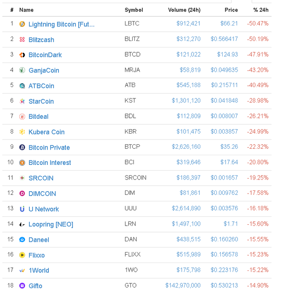The height and width of the screenshot is (292, 281).
Task: Sort by the Price column header
Action: click(231, 10)
